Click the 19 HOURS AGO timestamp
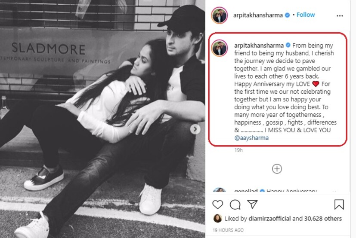This screenshot has width=356, height=238. click(228, 230)
